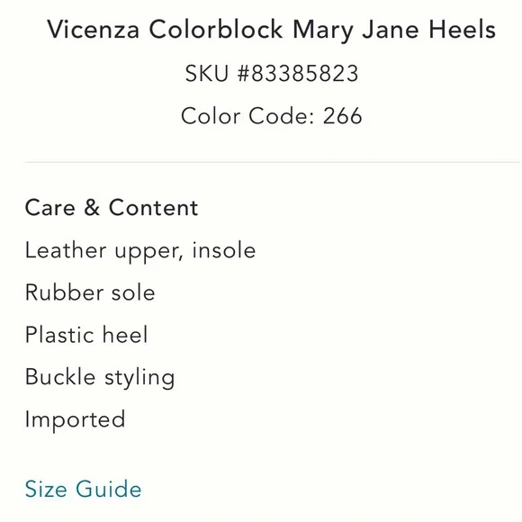Select the Leather upper, insole line

point(140,251)
